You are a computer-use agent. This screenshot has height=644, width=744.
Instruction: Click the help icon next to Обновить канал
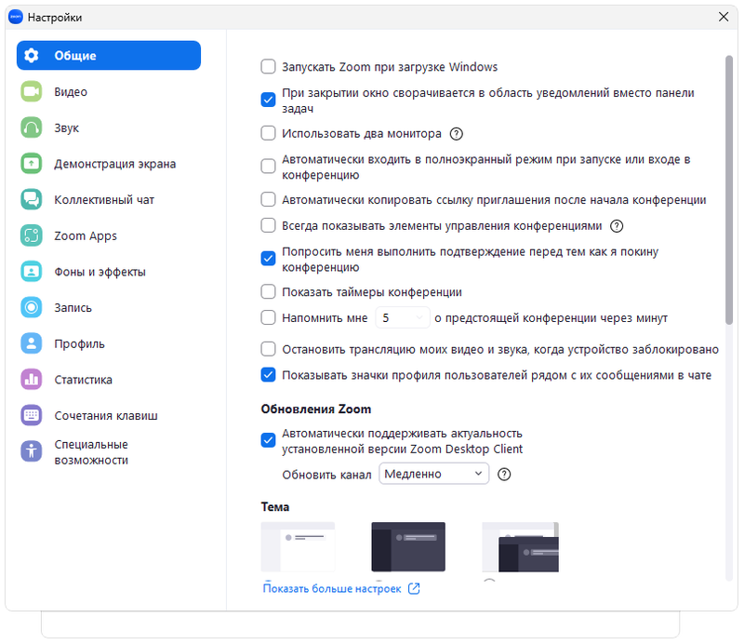504,475
